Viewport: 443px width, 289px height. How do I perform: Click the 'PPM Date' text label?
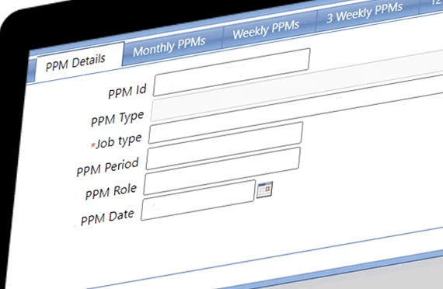pyautogui.click(x=107, y=218)
